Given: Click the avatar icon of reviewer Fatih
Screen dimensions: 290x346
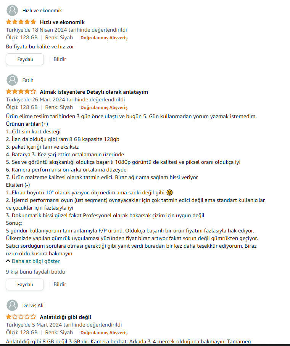Looking at the screenshot, I should point(12,80).
